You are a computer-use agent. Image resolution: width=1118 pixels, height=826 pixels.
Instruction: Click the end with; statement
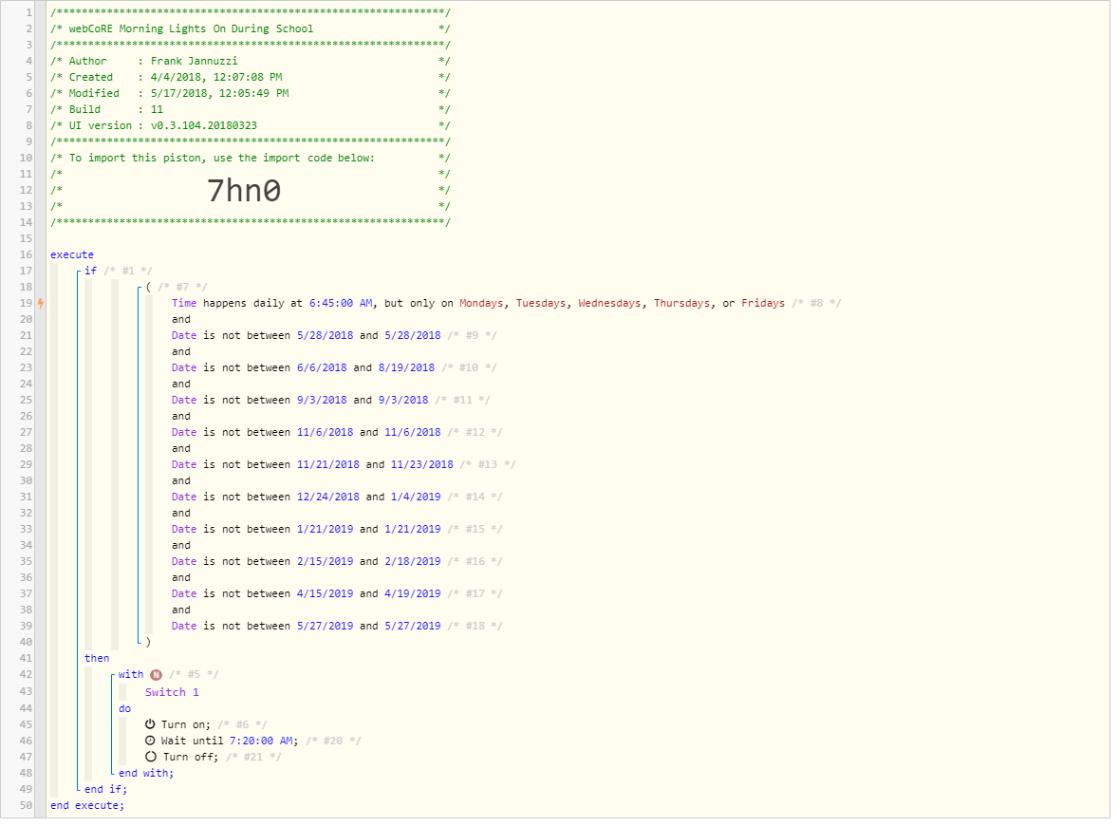pos(146,775)
